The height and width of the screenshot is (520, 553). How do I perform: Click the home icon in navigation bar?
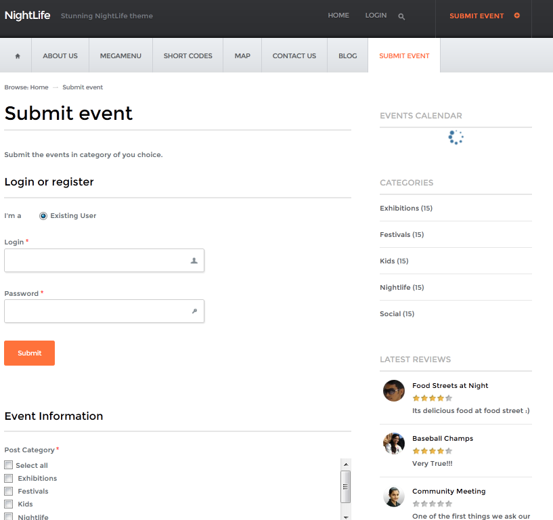18,56
